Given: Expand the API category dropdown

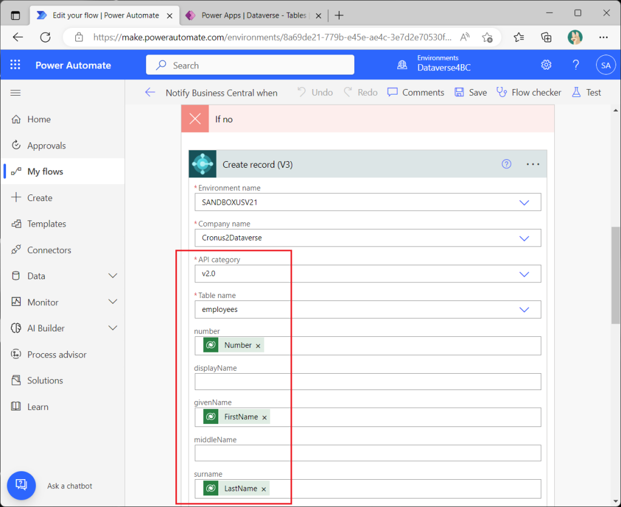Looking at the screenshot, I should 524,274.
